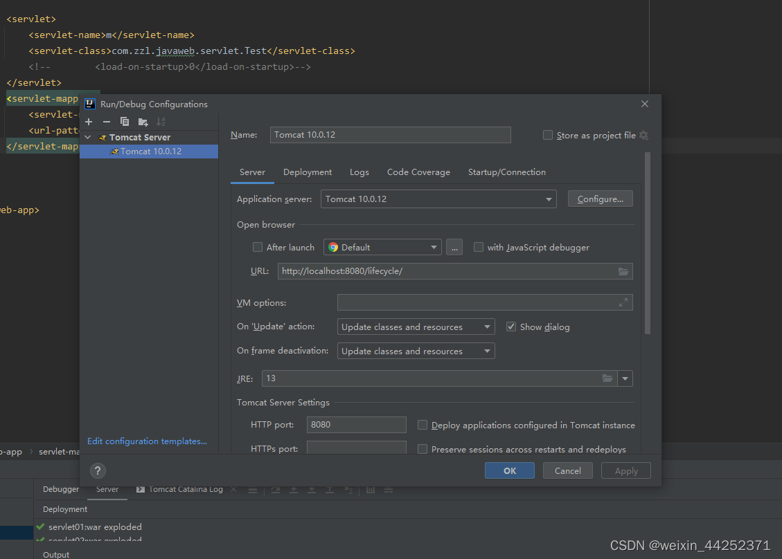This screenshot has height=559, width=782.
Task: Expand the VM options field with the arrows icon
Action: pyautogui.click(x=623, y=302)
